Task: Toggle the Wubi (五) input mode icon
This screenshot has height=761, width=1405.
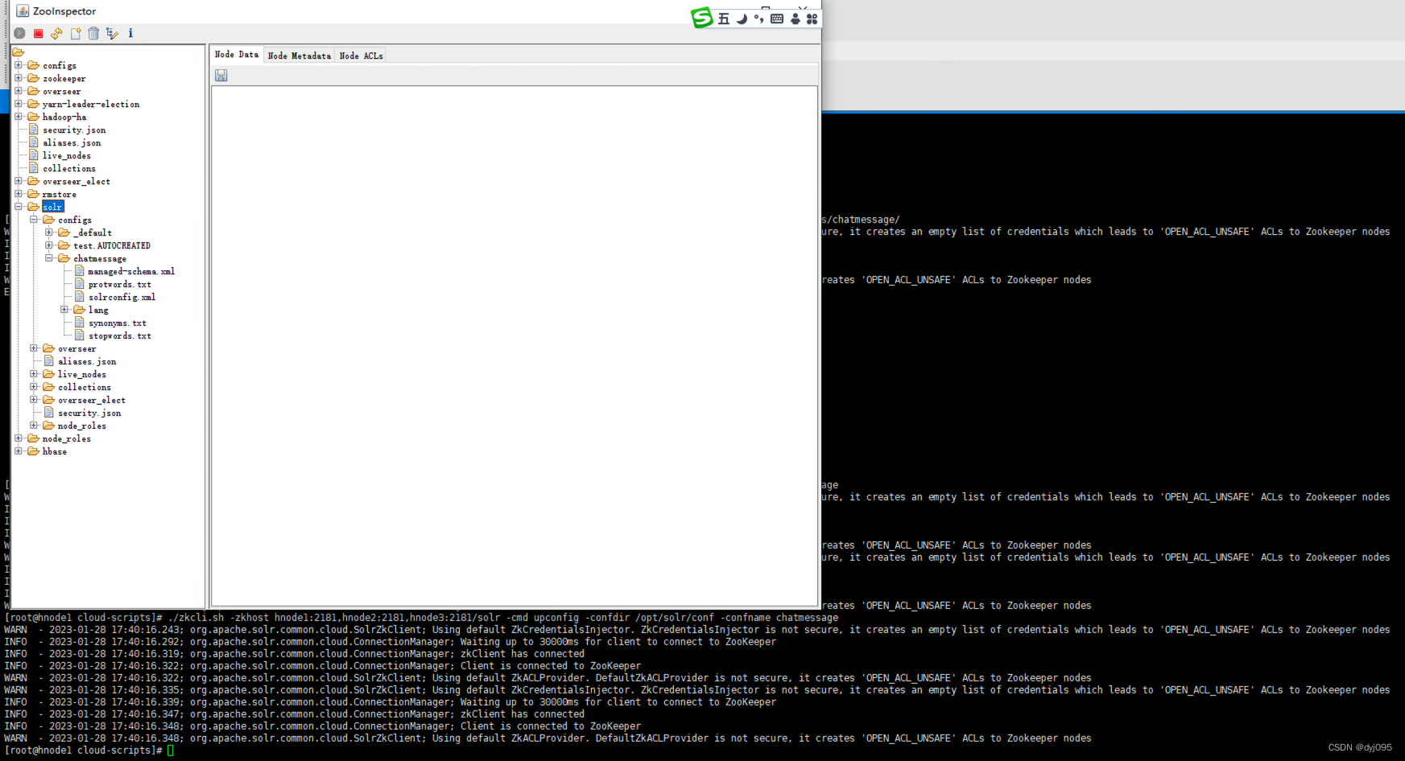Action: pyautogui.click(x=724, y=19)
